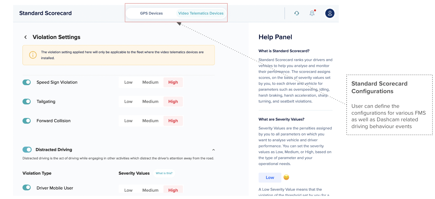Viewport: 435px width, 199px height.
Task: Click the back arrow beside Violation Settings
Action: pyautogui.click(x=25, y=37)
